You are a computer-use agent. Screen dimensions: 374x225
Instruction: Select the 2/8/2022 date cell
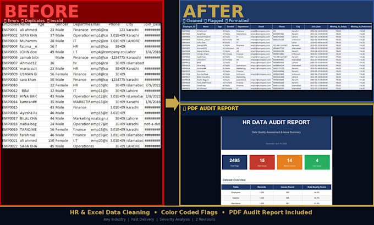(152, 96)
